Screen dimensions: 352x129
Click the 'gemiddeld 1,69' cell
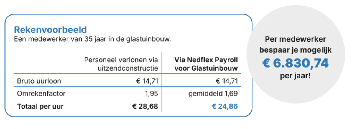coord(213,94)
